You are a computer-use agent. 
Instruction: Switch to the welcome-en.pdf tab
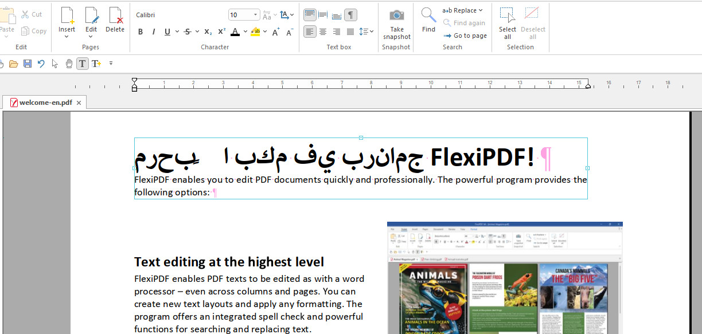(x=45, y=103)
